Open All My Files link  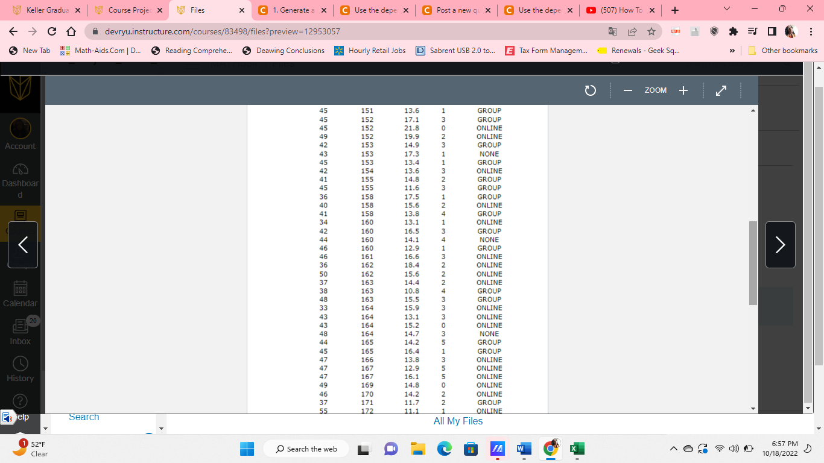[458, 421]
